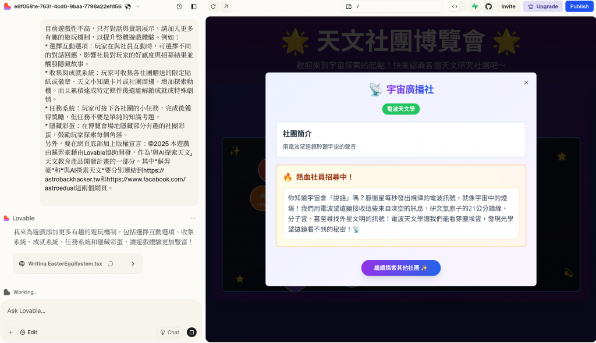Toggle Chat mode button
Screen dimensions: 596x343
[170, 333]
